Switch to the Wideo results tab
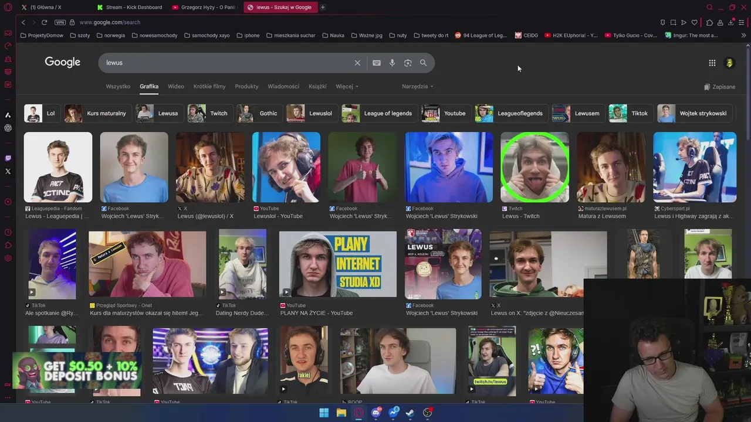Viewport: 751px width, 422px height. 175,86
